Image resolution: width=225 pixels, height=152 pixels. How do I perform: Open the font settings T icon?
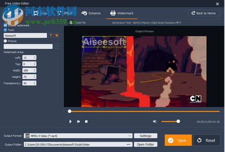click(x=51, y=35)
